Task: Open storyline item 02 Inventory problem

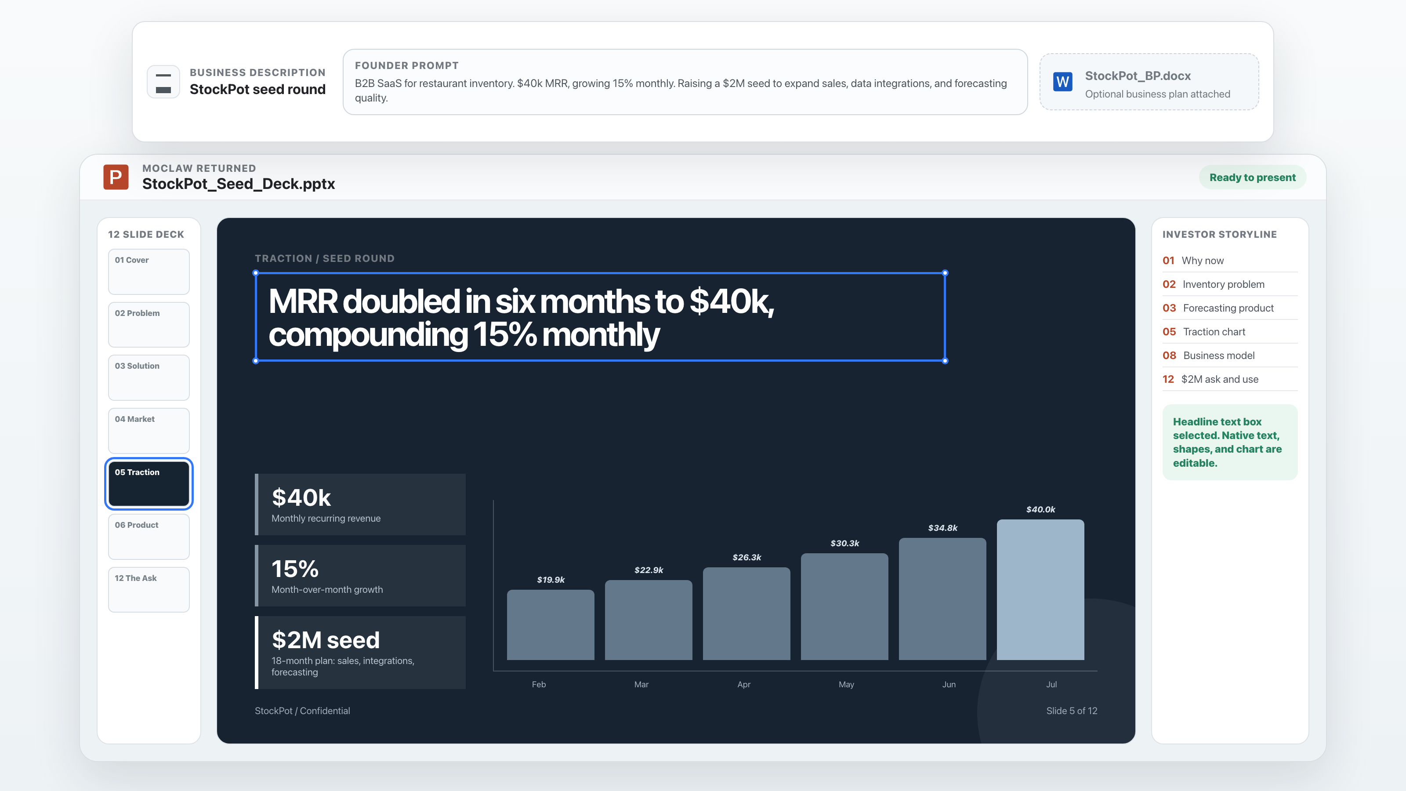Action: (x=1230, y=284)
